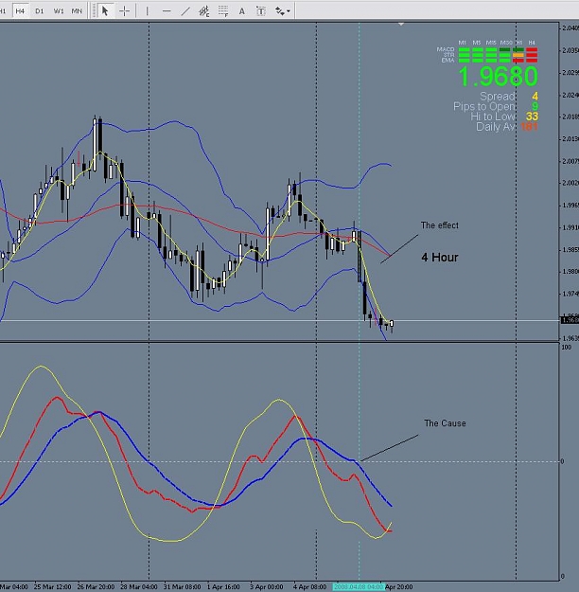Image resolution: width=579 pixels, height=592 pixels.
Task: Click the '4 Hour' chart label
Action: pyautogui.click(x=440, y=258)
